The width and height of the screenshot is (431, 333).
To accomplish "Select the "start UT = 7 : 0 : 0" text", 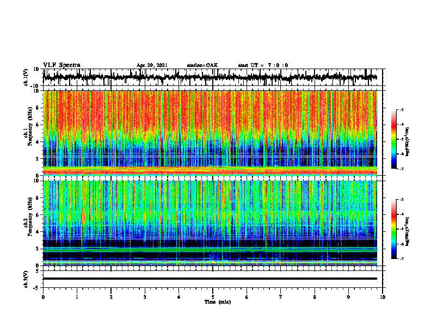I will tap(263, 65).
